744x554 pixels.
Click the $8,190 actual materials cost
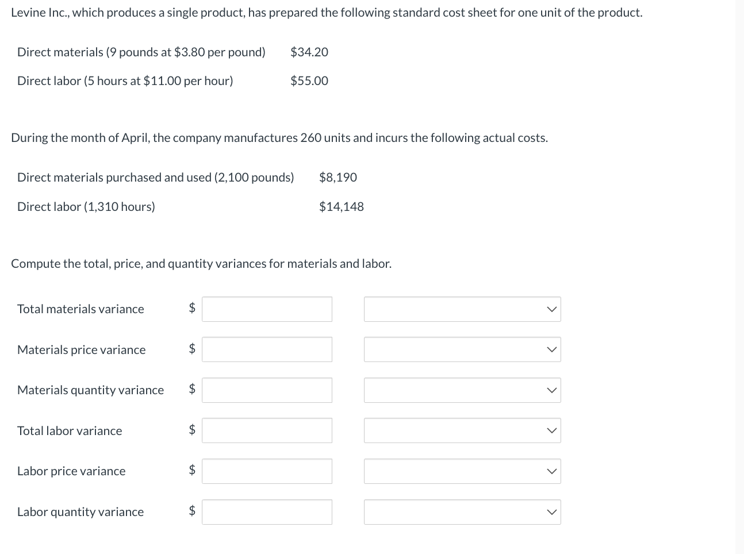click(338, 178)
